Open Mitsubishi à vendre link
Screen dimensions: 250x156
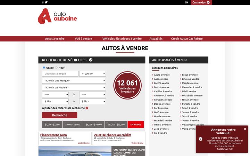click(192, 96)
